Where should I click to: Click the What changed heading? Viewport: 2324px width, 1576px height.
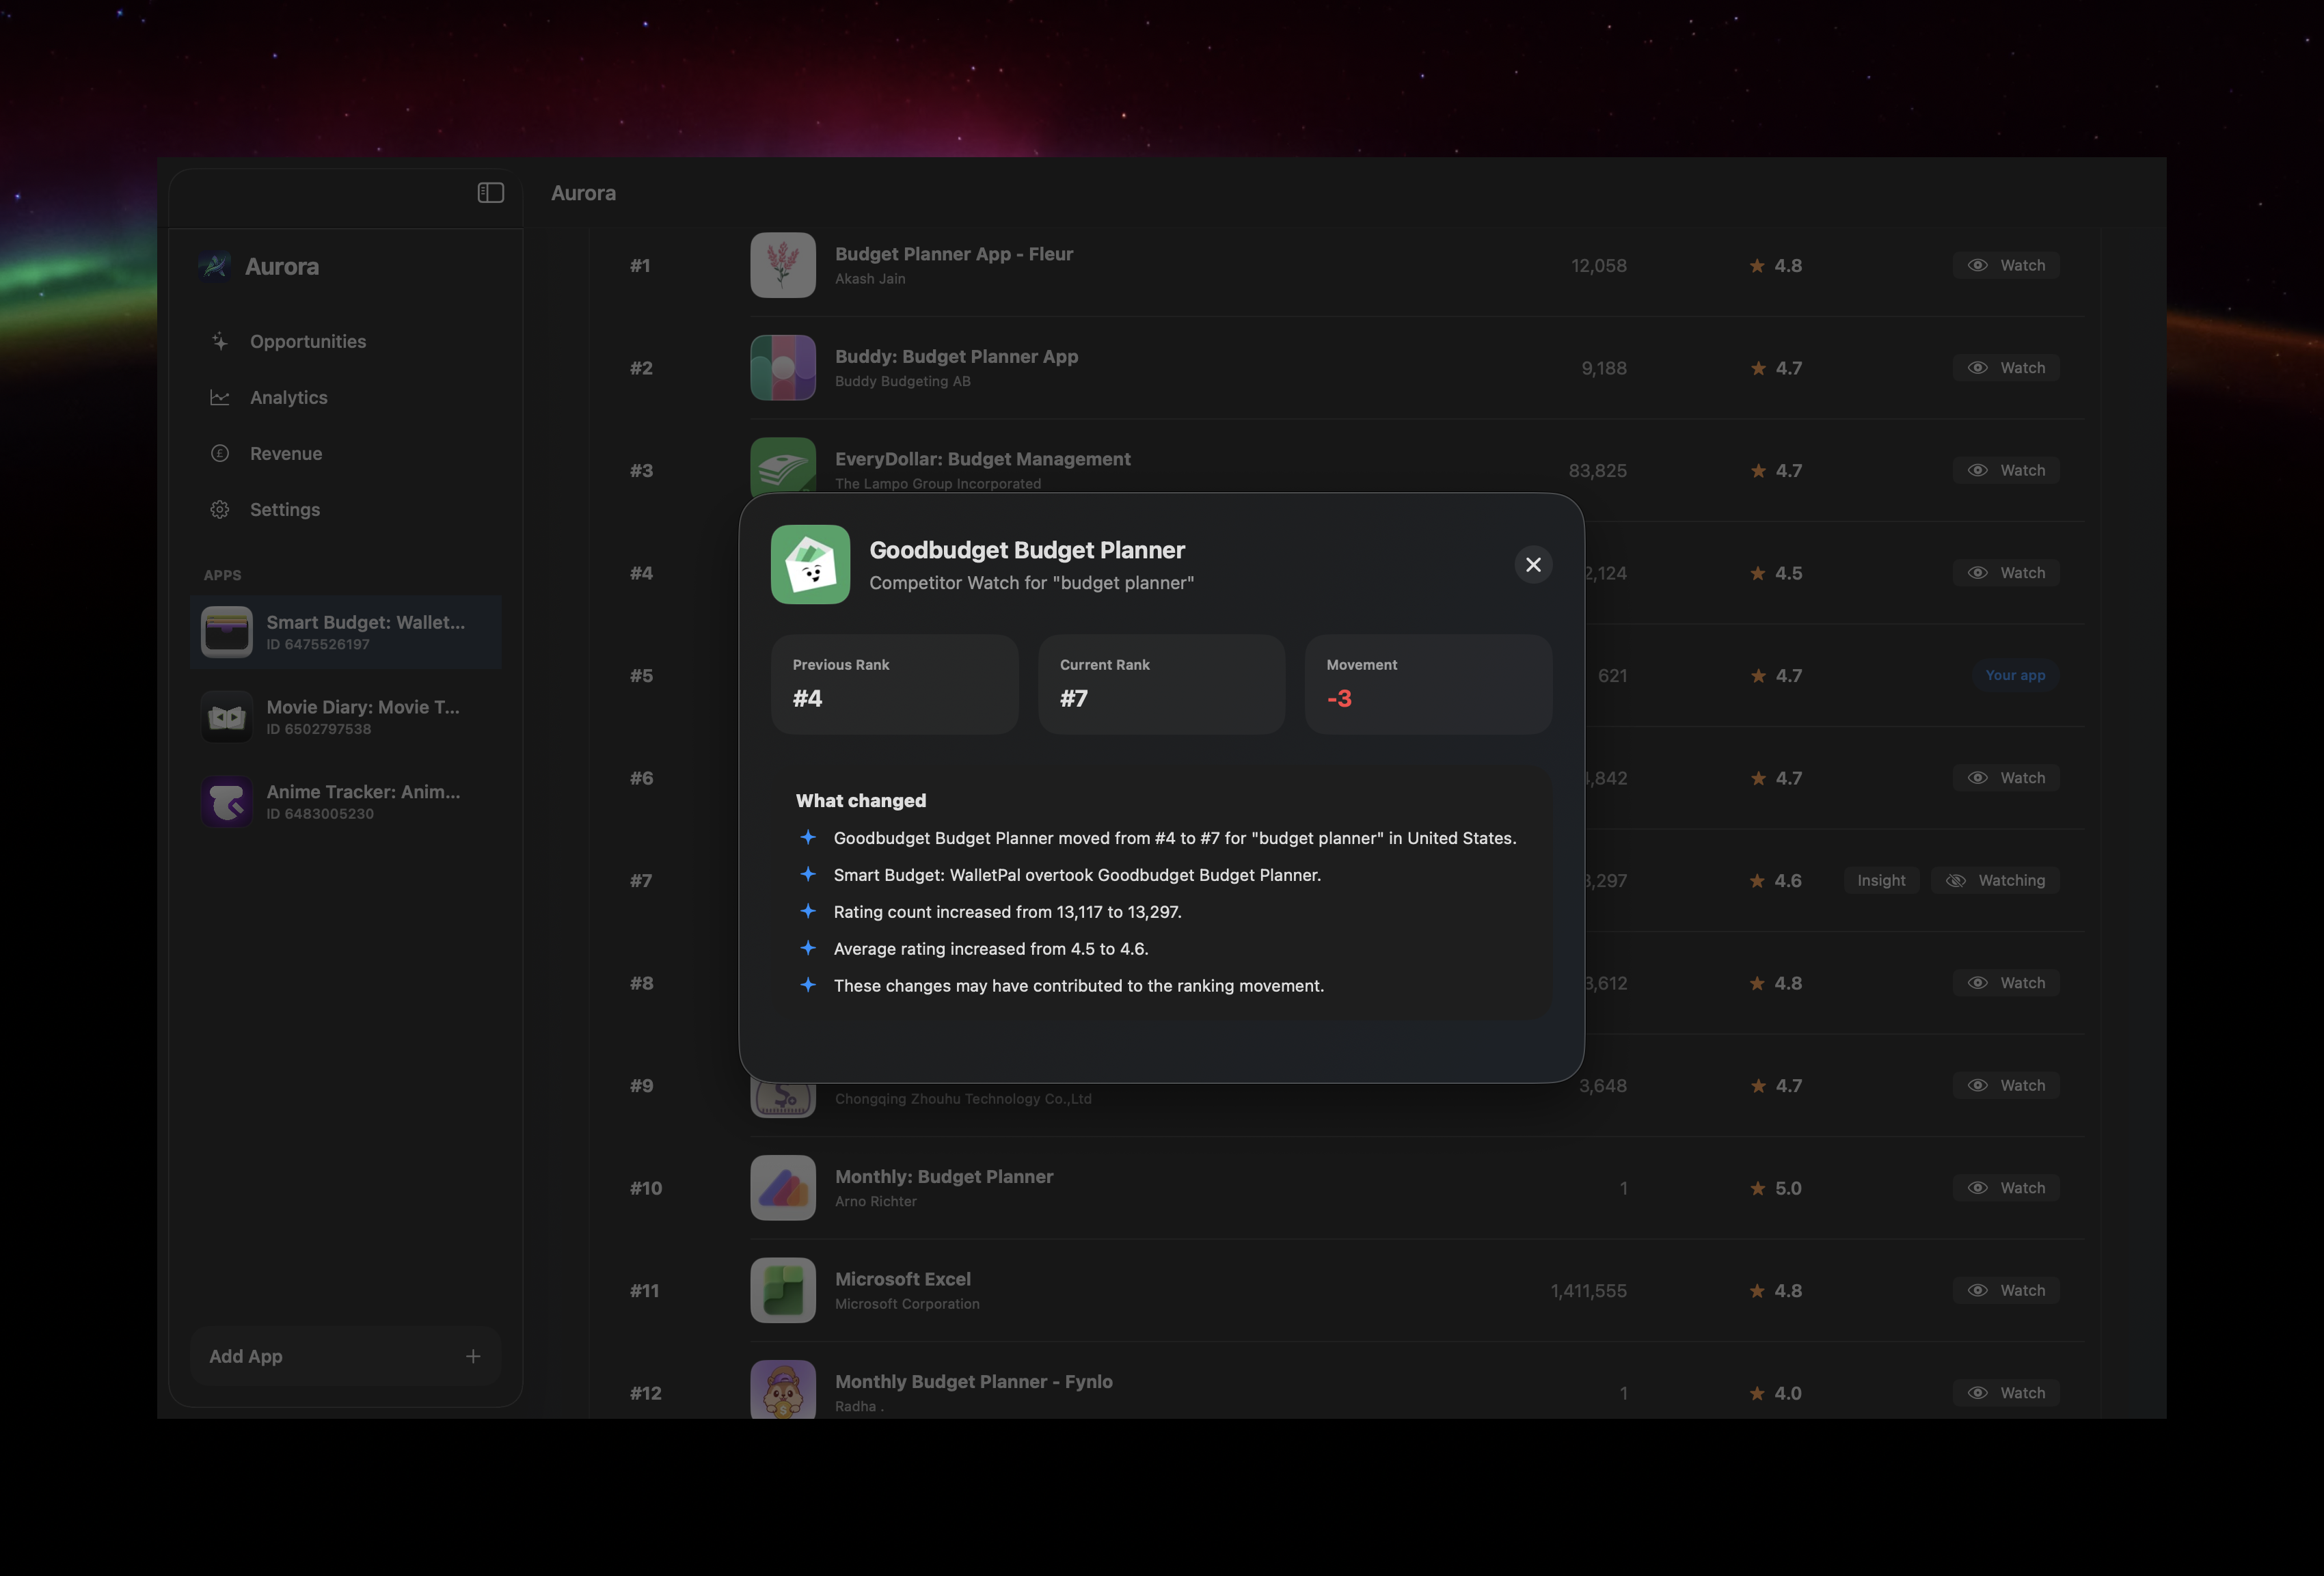tap(860, 801)
